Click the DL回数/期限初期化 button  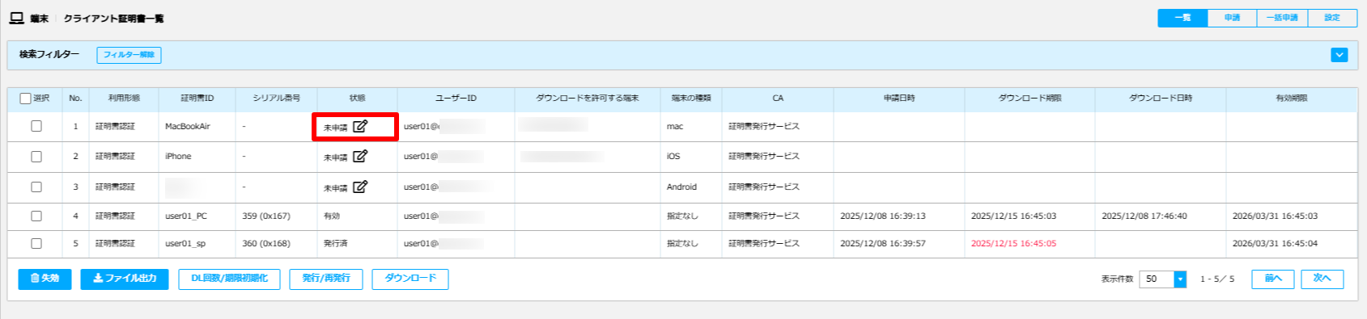tap(229, 279)
